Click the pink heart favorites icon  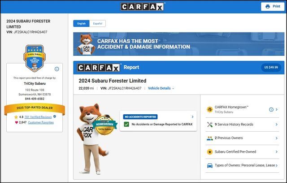(x=17, y=122)
